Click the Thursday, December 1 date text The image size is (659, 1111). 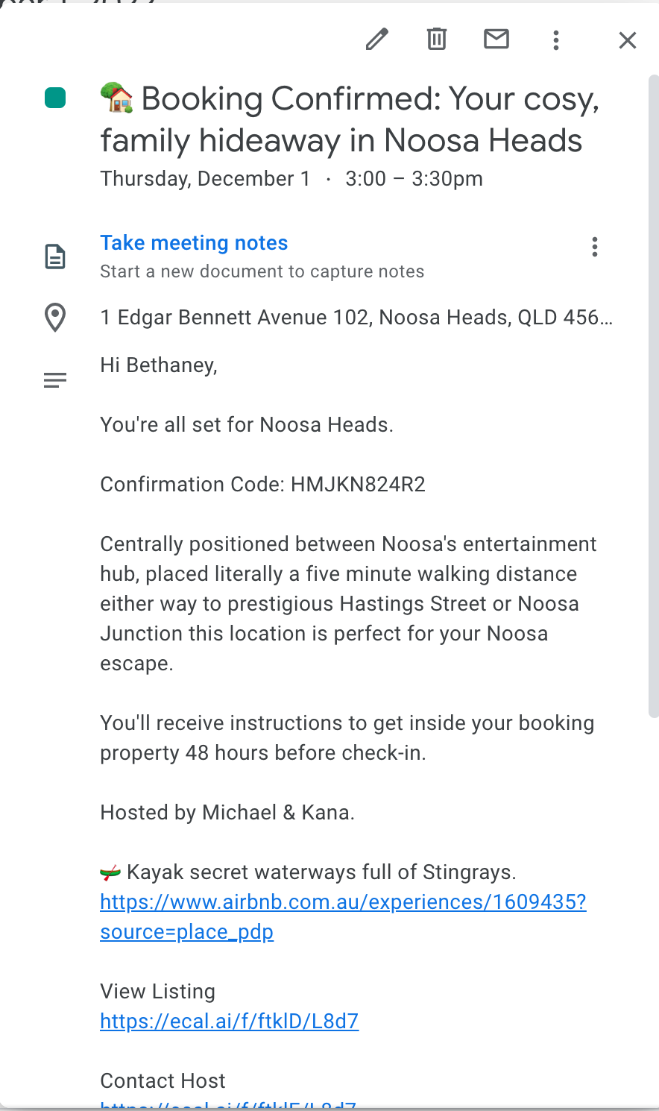coord(205,179)
